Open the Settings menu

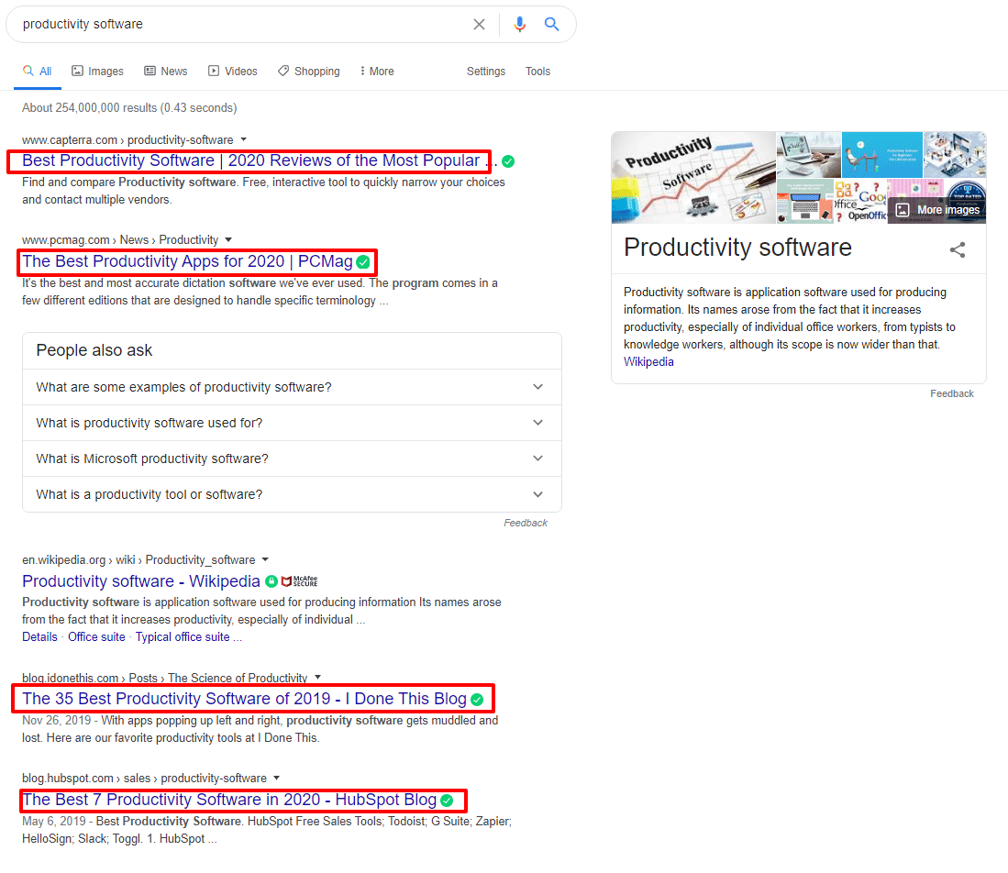click(486, 72)
